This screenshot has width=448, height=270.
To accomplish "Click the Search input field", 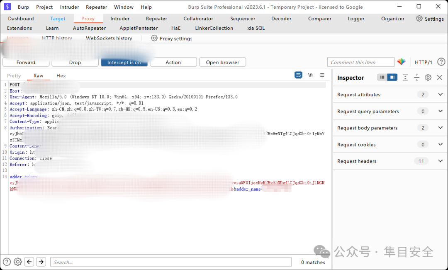I will pos(171,262).
